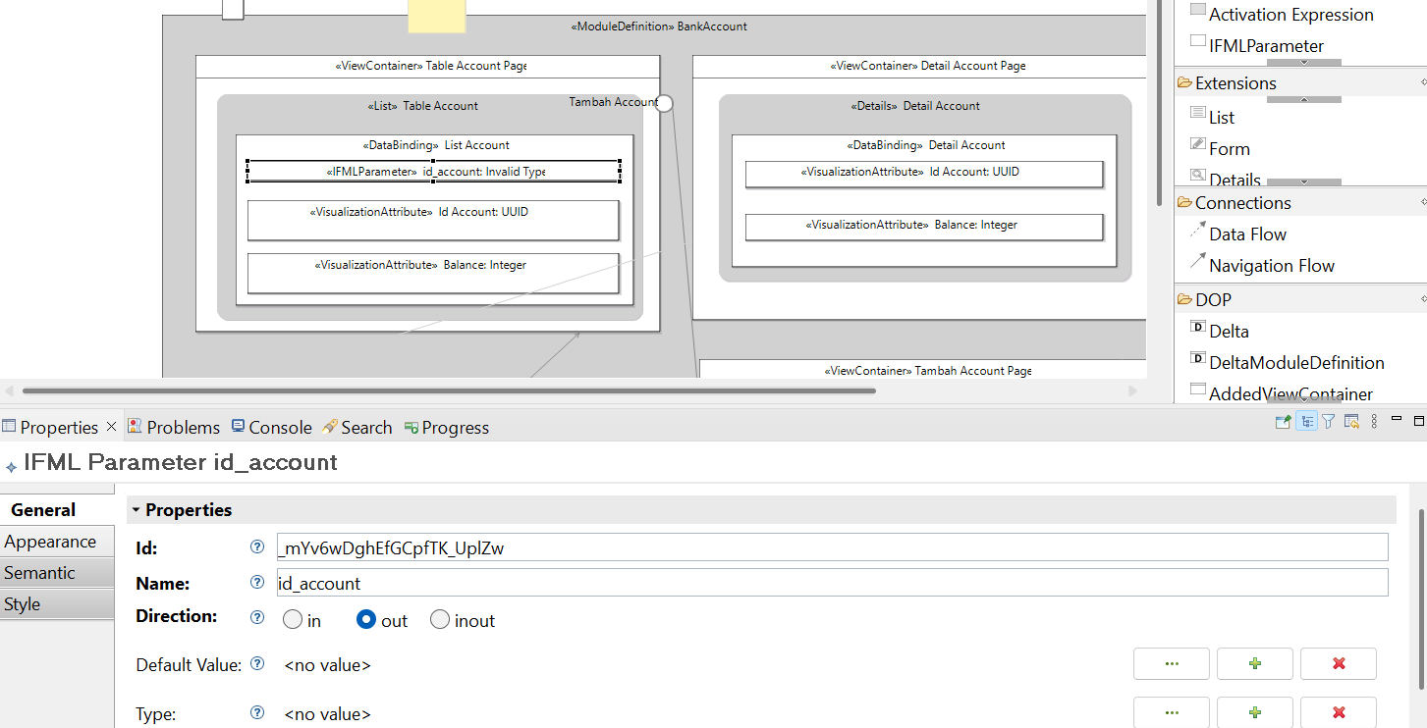Pin the Extensions drawer open

1423,83
